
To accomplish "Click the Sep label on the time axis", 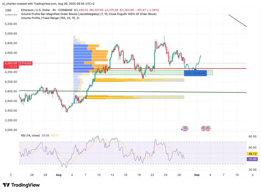I will point(197,175).
